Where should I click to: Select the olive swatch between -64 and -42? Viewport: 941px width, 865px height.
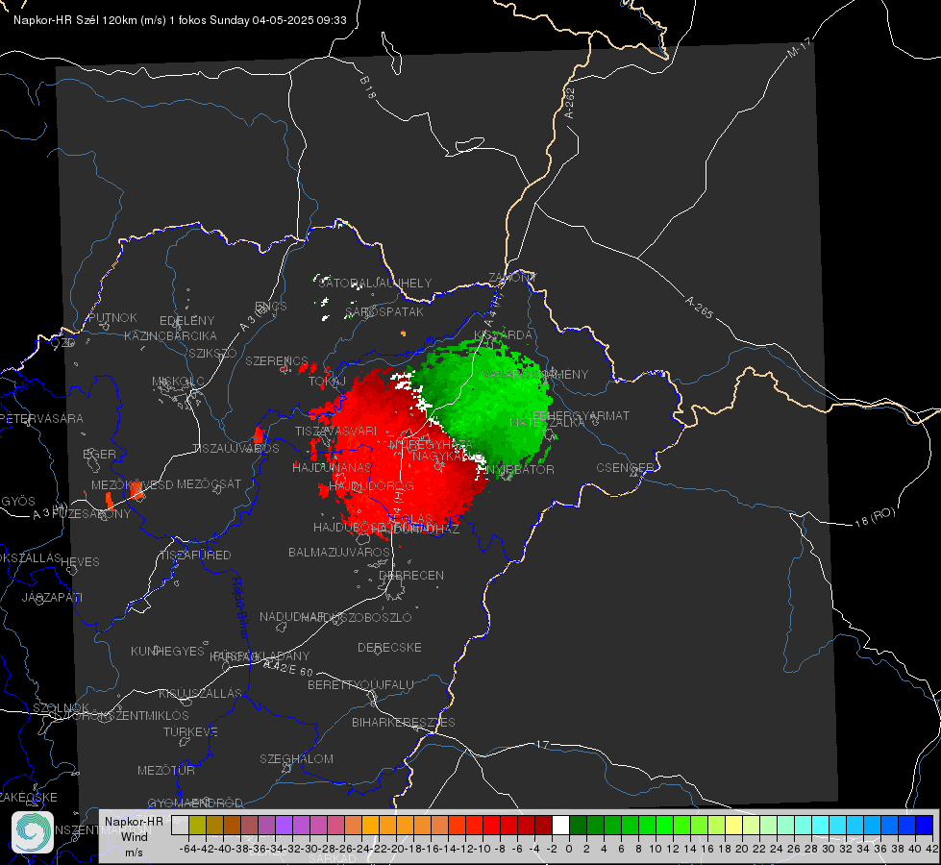[197, 825]
